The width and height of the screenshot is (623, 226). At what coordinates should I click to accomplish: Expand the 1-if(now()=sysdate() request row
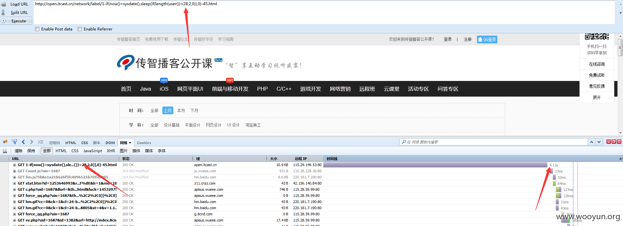(14, 165)
